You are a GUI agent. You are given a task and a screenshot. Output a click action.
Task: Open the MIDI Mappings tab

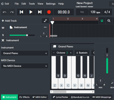(x=102, y=97)
